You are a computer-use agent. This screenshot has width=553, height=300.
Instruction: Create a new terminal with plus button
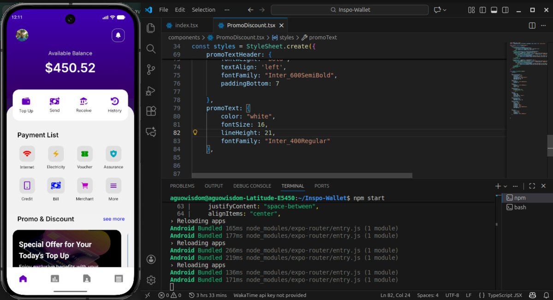click(x=498, y=186)
